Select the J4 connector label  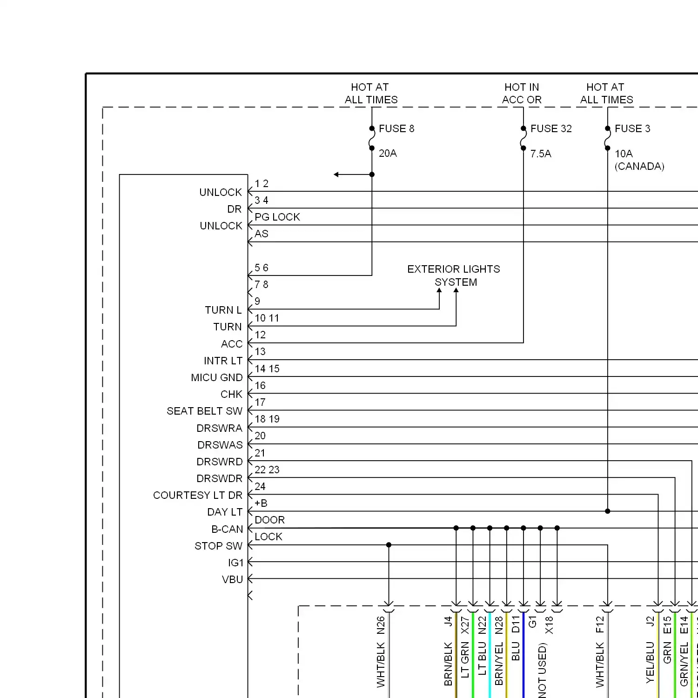coord(448,621)
